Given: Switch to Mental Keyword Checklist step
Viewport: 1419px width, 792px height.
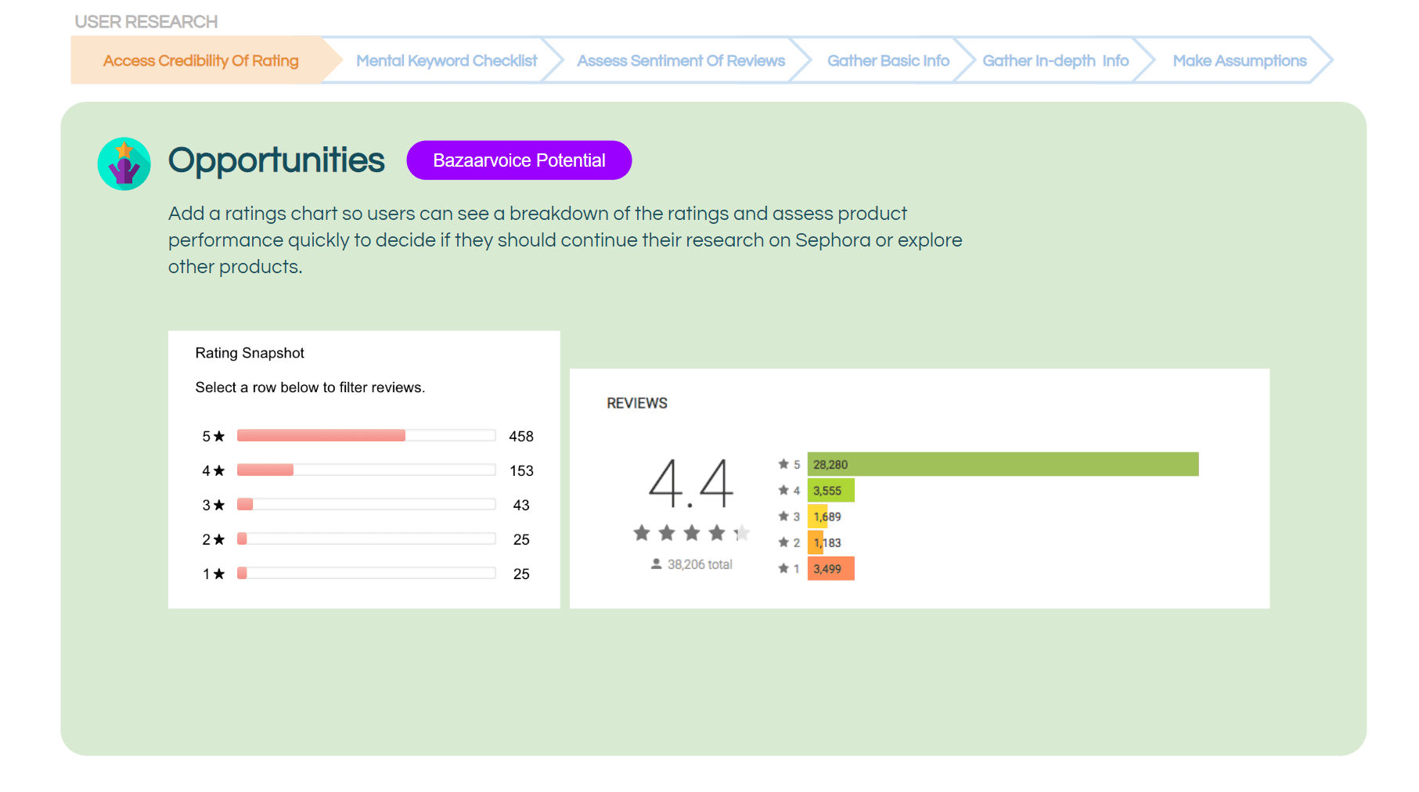Looking at the screenshot, I should (446, 60).
